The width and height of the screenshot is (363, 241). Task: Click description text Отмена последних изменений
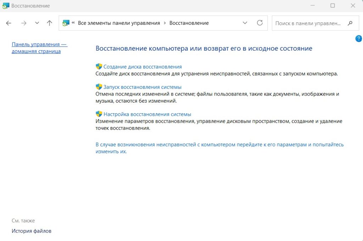click(x=217, y=97)
